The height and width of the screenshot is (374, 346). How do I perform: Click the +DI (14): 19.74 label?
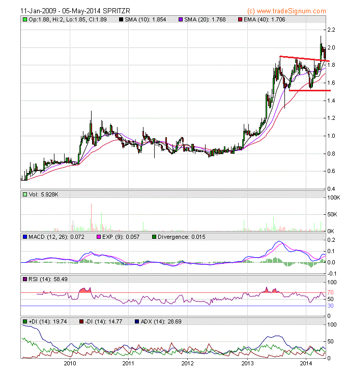[x=47, y=321]
